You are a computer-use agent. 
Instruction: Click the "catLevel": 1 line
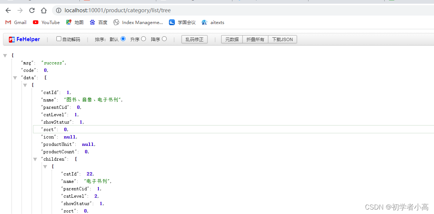point(60,115)
